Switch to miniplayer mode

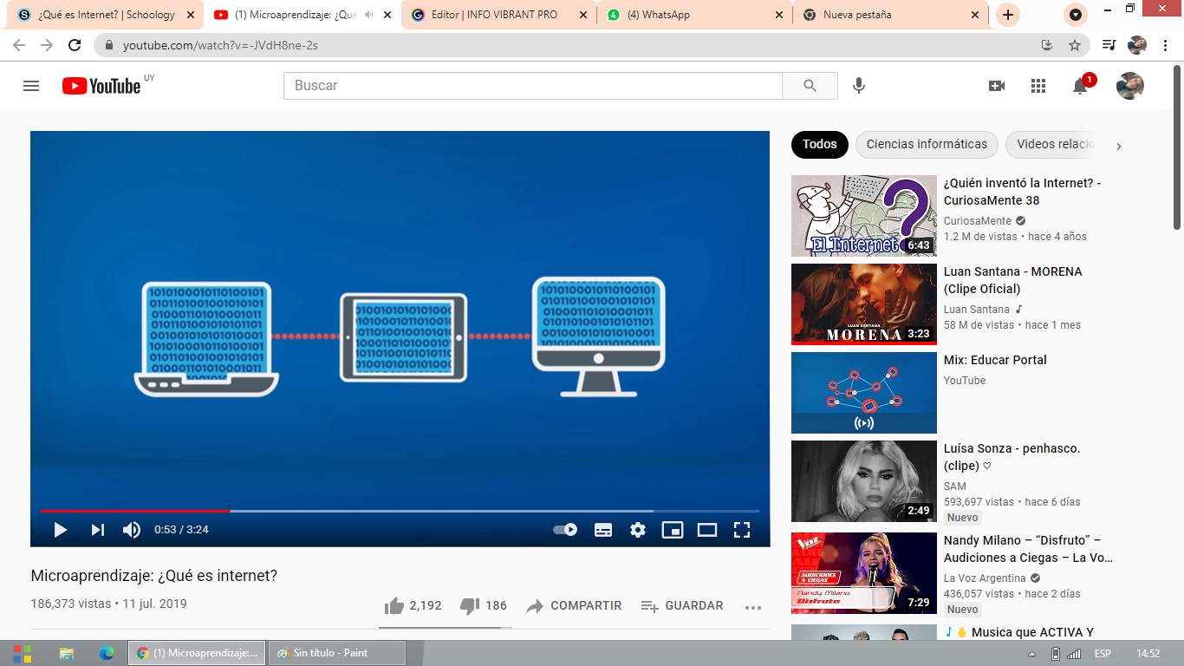[673, 530]
